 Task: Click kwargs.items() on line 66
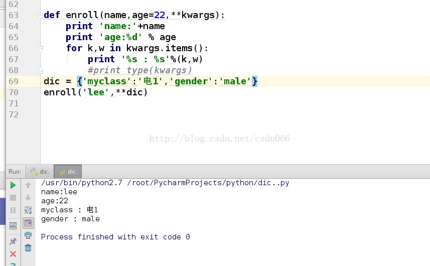pyautogui.click(x=164, y=48)
